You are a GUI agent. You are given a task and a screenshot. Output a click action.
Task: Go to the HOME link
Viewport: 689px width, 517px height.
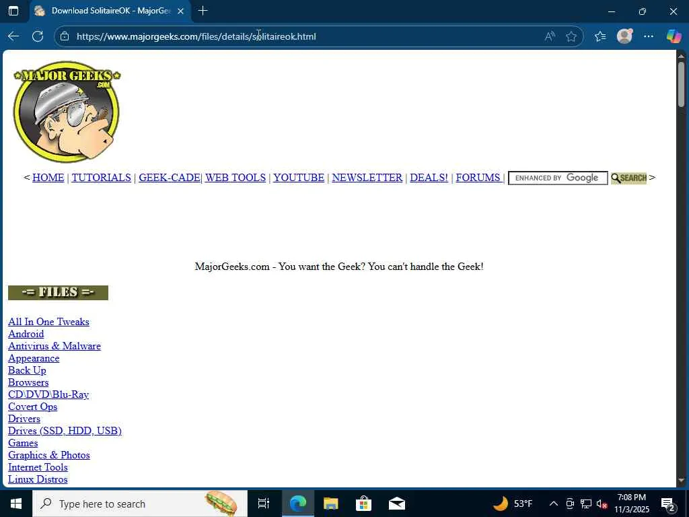48,178
